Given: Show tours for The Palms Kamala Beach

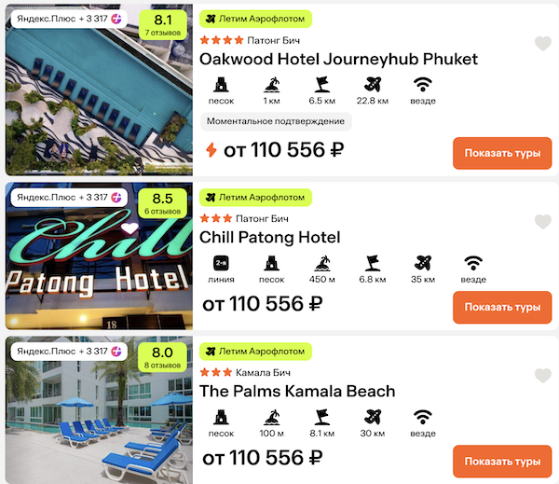Looking at the screenshot, I should tap(502, 462).
